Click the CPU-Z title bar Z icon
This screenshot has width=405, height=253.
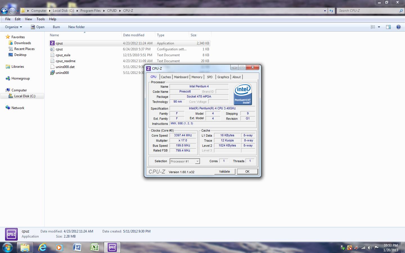coord(148,69)
